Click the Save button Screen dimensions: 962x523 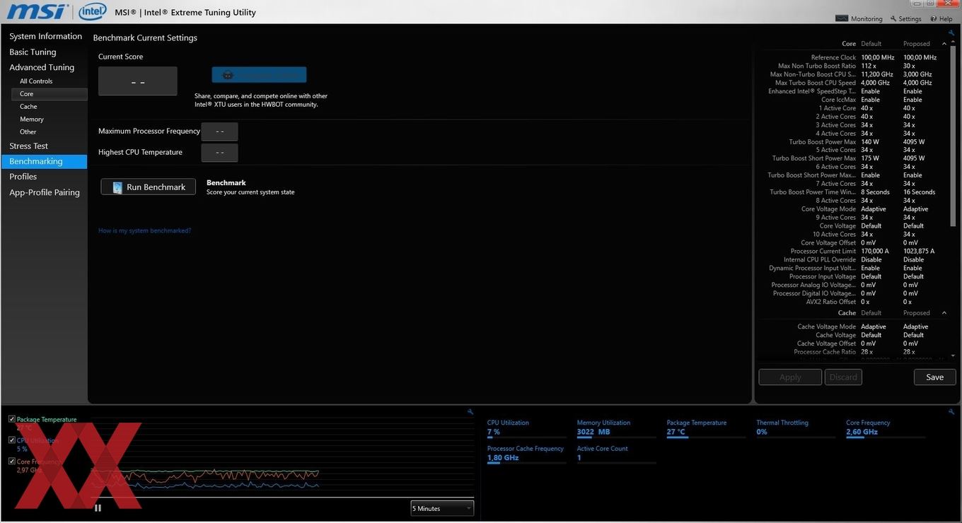(934, 377)
